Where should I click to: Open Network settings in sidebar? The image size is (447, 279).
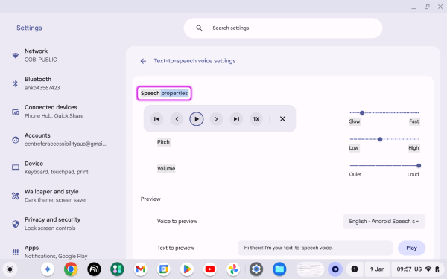tap(63, 55)
